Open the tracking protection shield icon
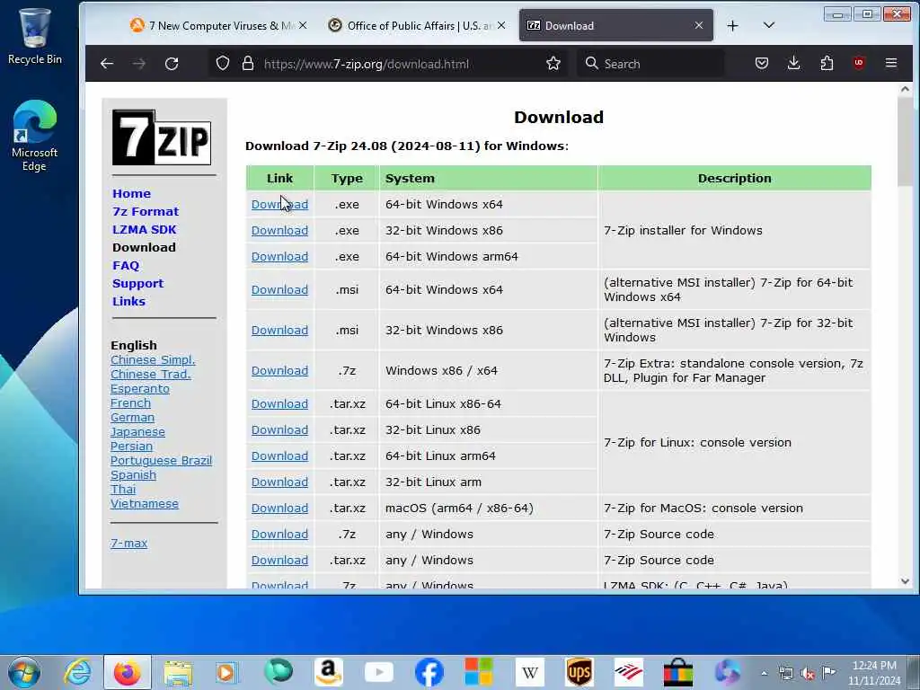This screenshot has height=690, width=920. [223, 64]
